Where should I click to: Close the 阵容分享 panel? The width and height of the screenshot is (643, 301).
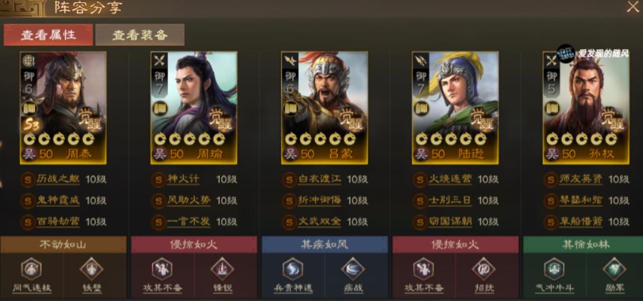pyautogui.click(x=633, y=7)
